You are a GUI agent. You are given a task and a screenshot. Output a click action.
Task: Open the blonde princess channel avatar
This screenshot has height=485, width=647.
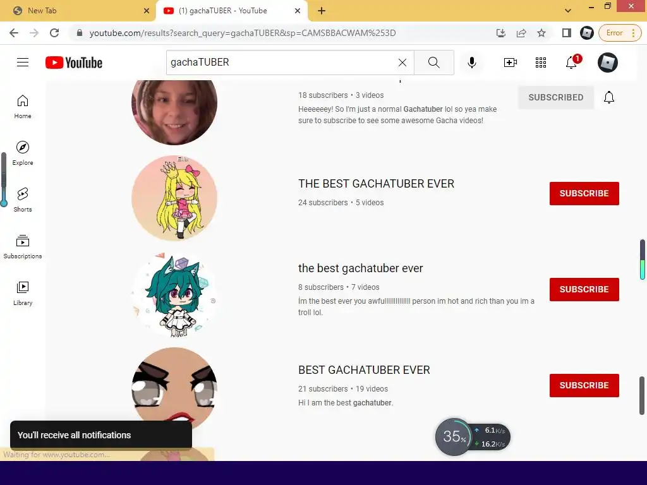pyautogui.click(x=174, y=198)
